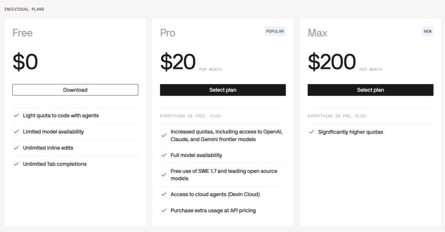
Task: Click the Download button on Free plan
Action: pyautogui.click(x=75, y=90)
